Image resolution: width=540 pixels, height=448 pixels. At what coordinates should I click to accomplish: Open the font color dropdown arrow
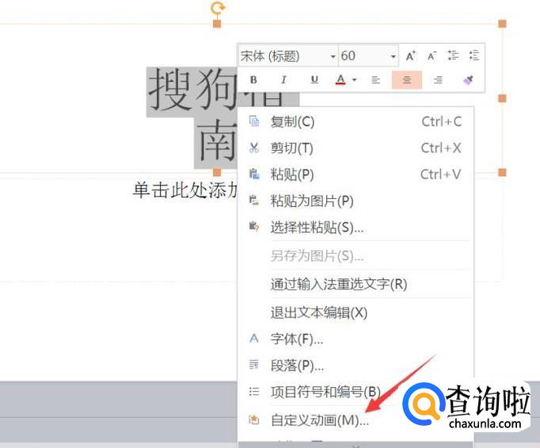click(x=354, y=80)
